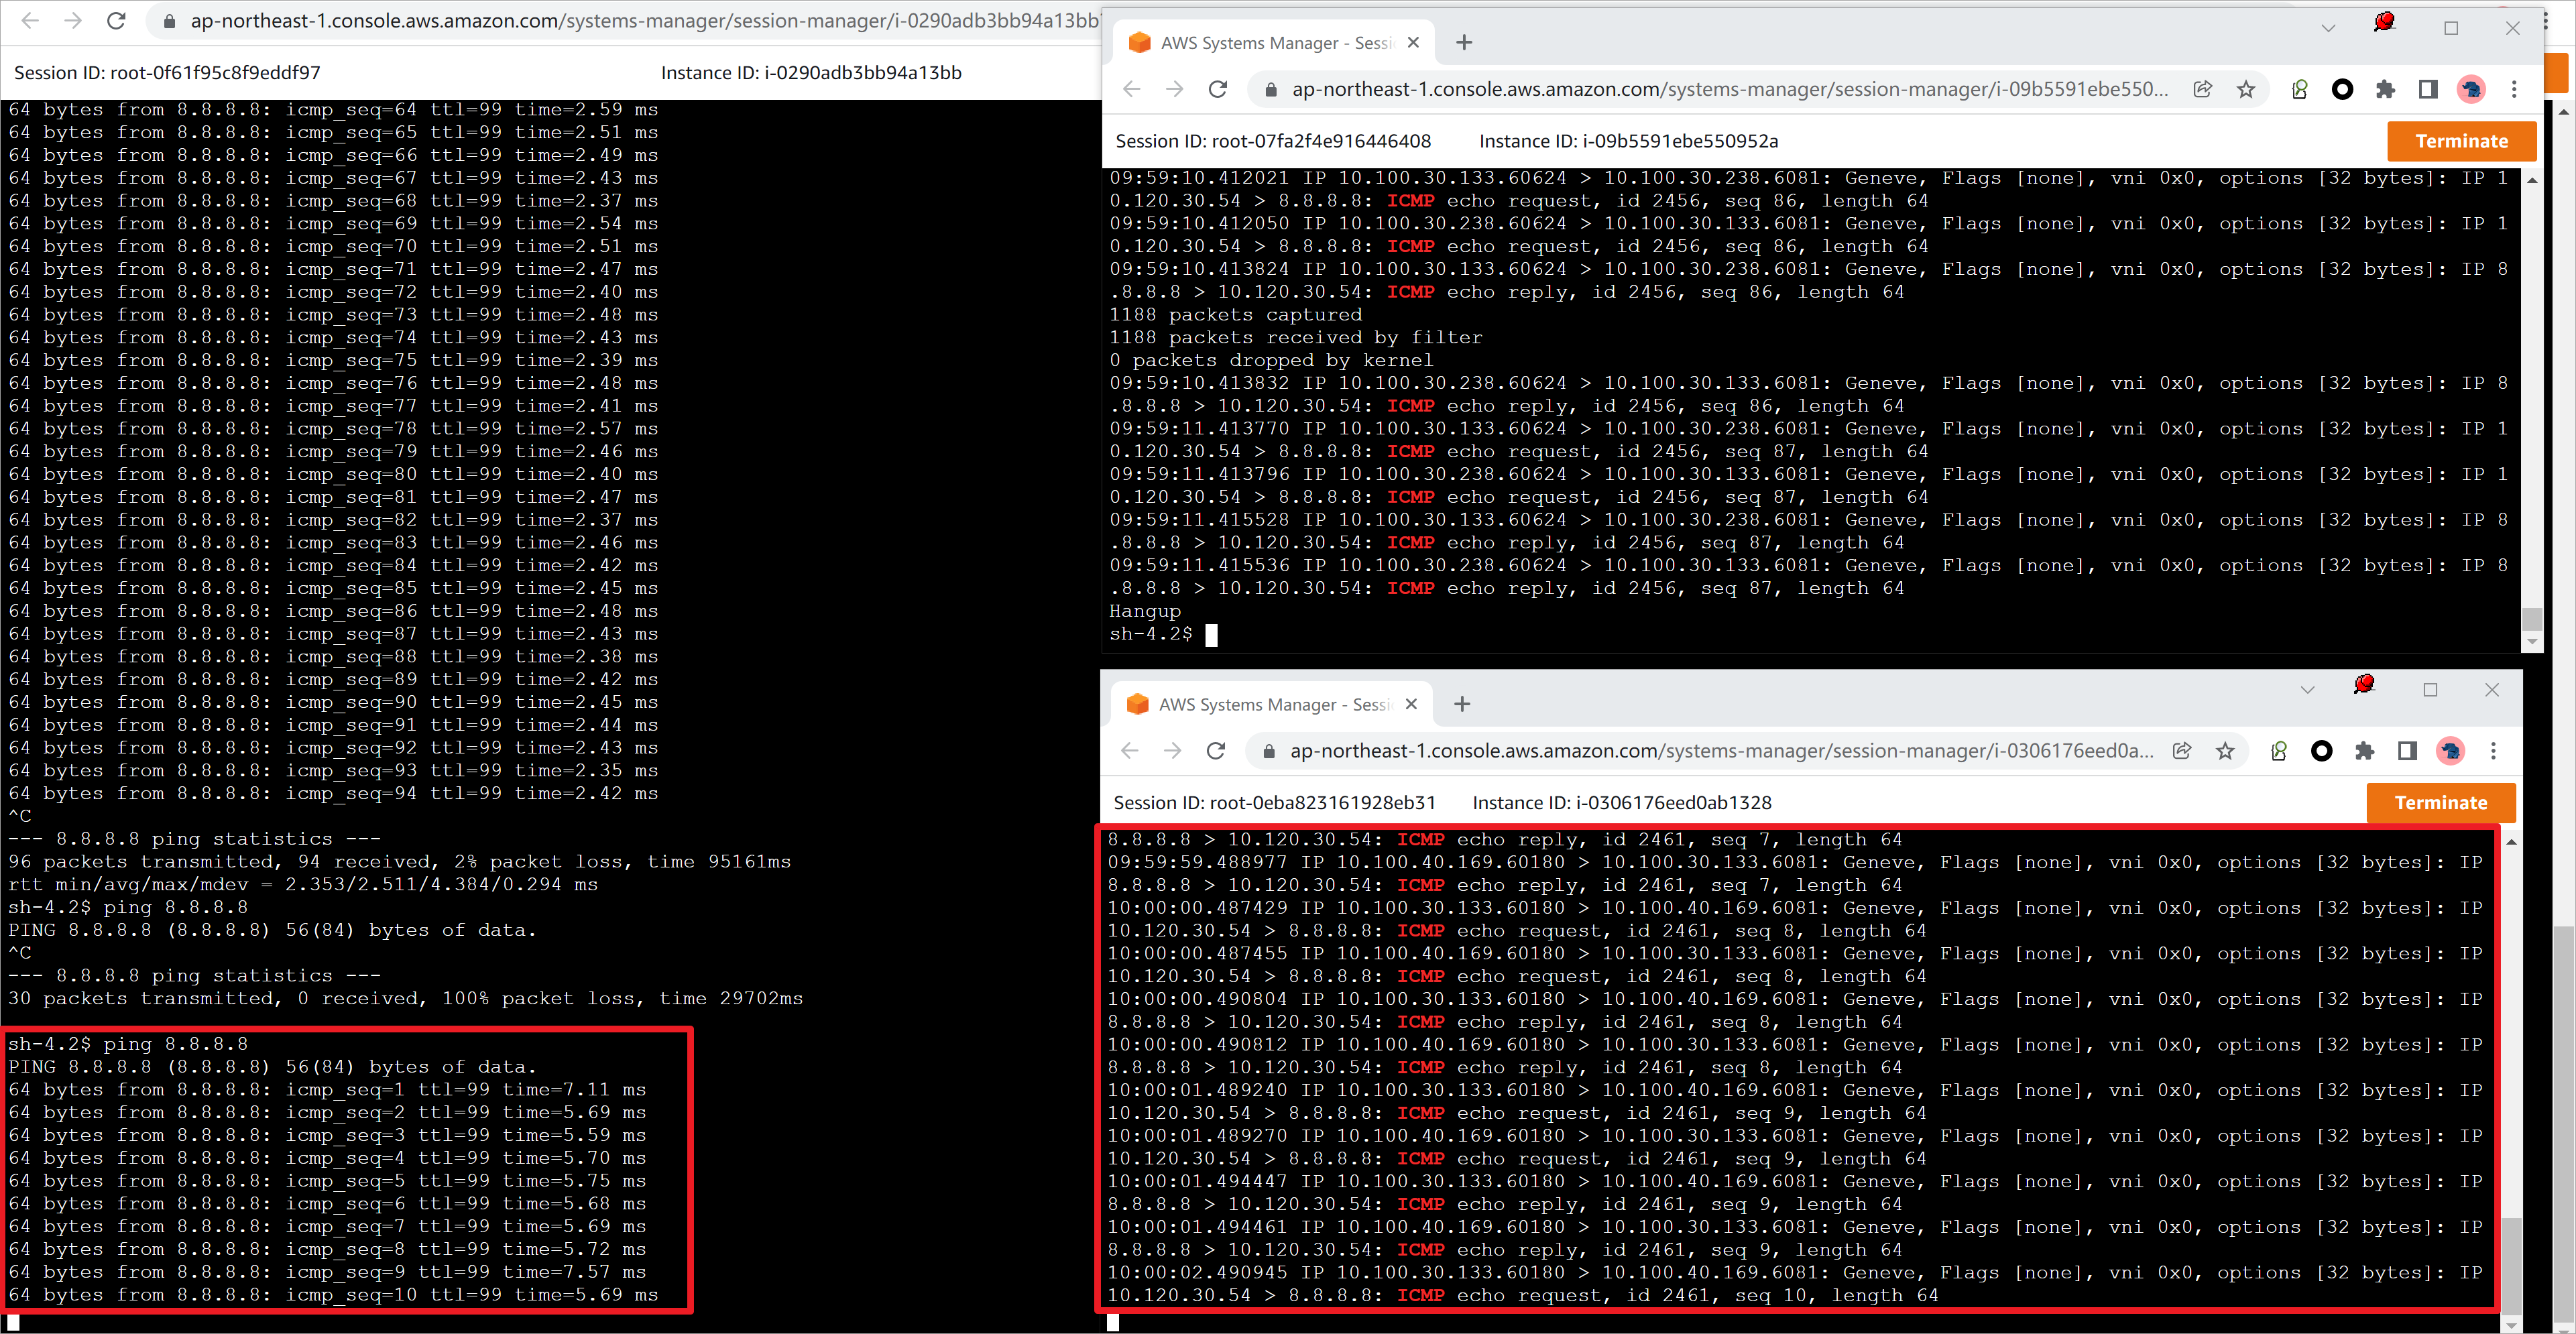
Task: Open profile avatar in top-right window
Action: click(2471, 89)
